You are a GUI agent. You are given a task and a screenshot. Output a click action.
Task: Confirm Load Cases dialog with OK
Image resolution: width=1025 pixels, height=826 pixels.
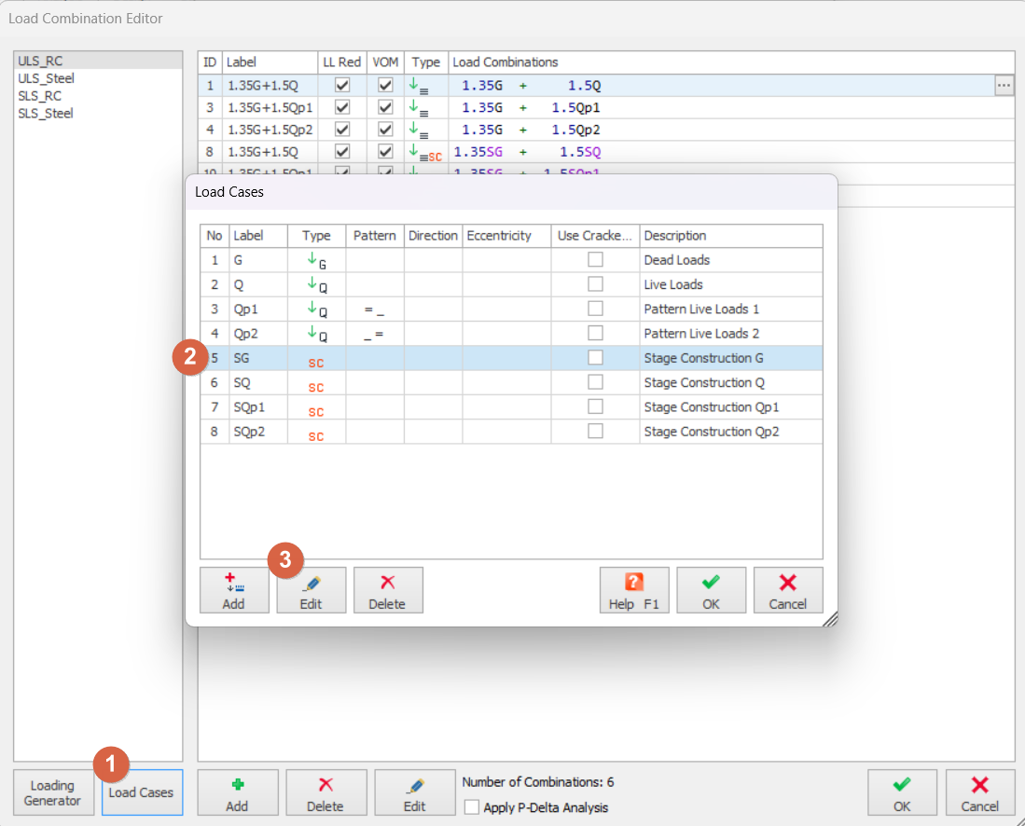point(711,590)
